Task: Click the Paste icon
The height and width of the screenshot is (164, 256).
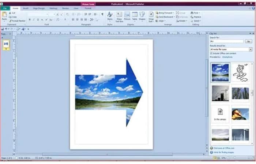Action: [x=4, y=16]
